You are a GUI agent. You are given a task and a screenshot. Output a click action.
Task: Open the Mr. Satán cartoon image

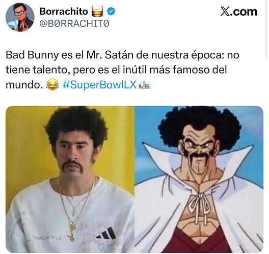(199, 179)
